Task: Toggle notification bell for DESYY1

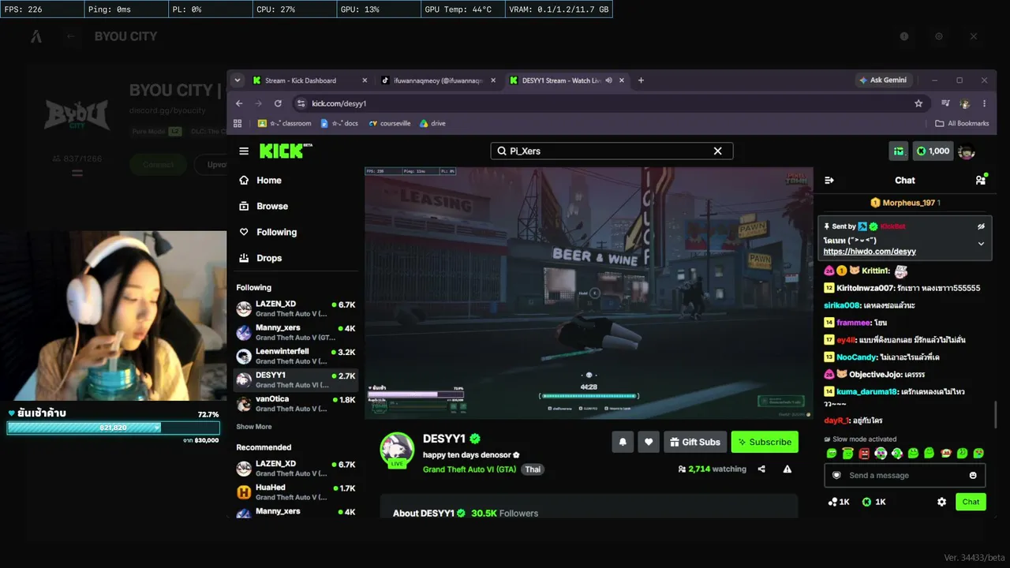Action: tap(623, 442)
